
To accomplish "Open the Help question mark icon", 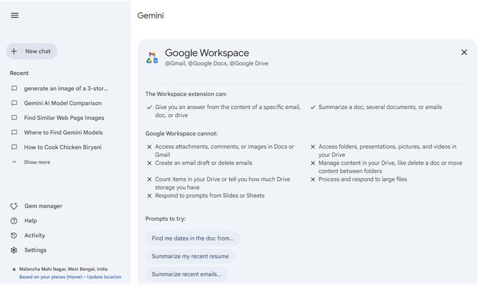I will coord(14,221).
